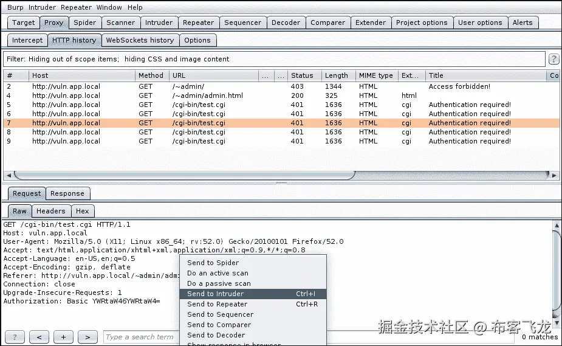The height and width of the screenshot is (346, 562).
Task: Open the Intruder menu in menu bar
Action: coord(42,7)
